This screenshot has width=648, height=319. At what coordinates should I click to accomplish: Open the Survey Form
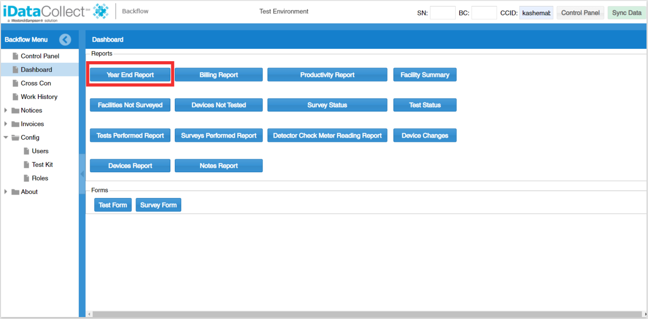point(158,205)
